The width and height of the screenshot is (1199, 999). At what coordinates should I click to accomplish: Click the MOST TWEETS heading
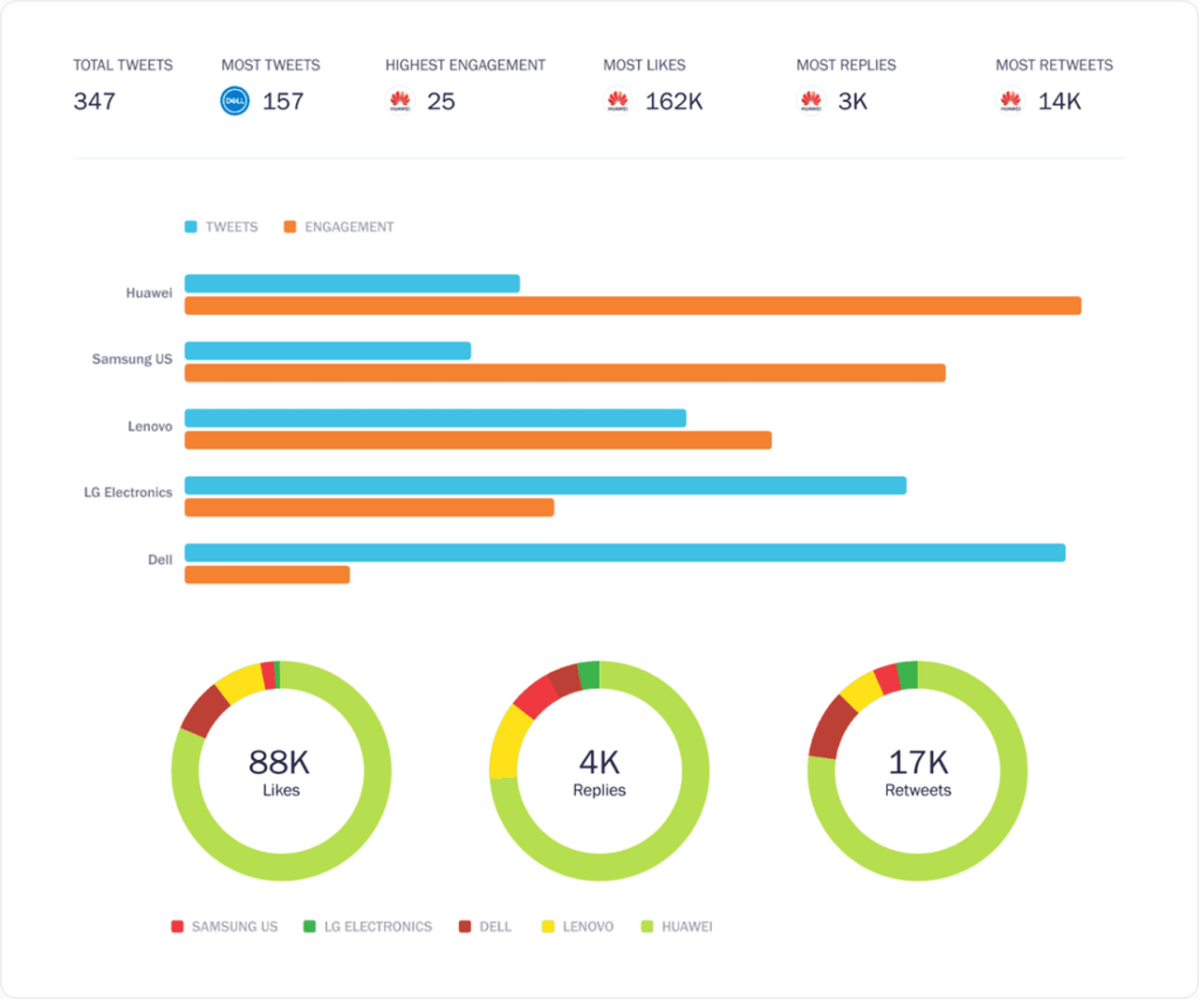click(x=271, y=65)
